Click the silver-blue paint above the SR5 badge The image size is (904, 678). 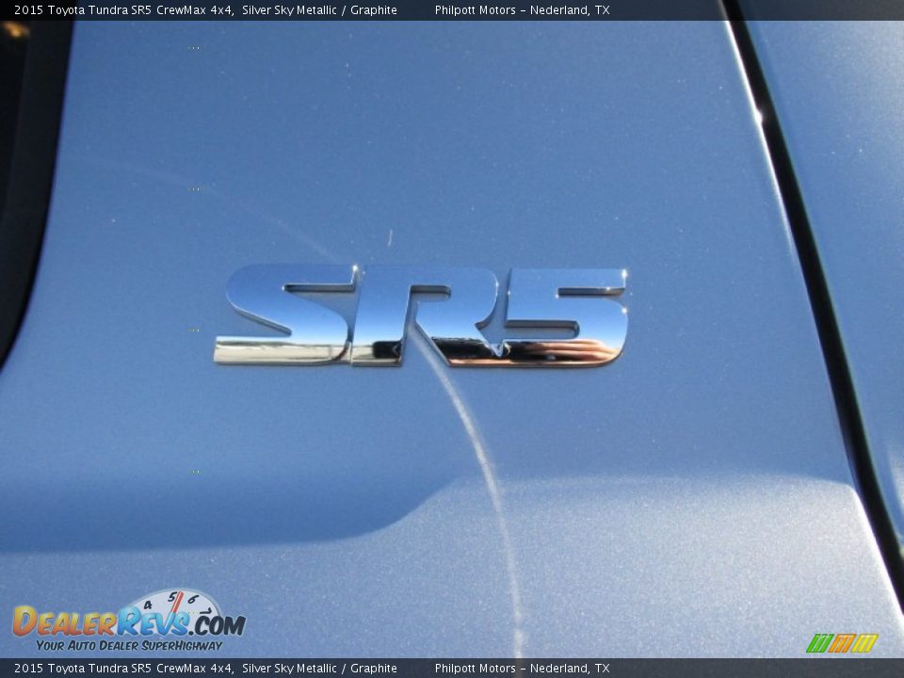(424, 141)
